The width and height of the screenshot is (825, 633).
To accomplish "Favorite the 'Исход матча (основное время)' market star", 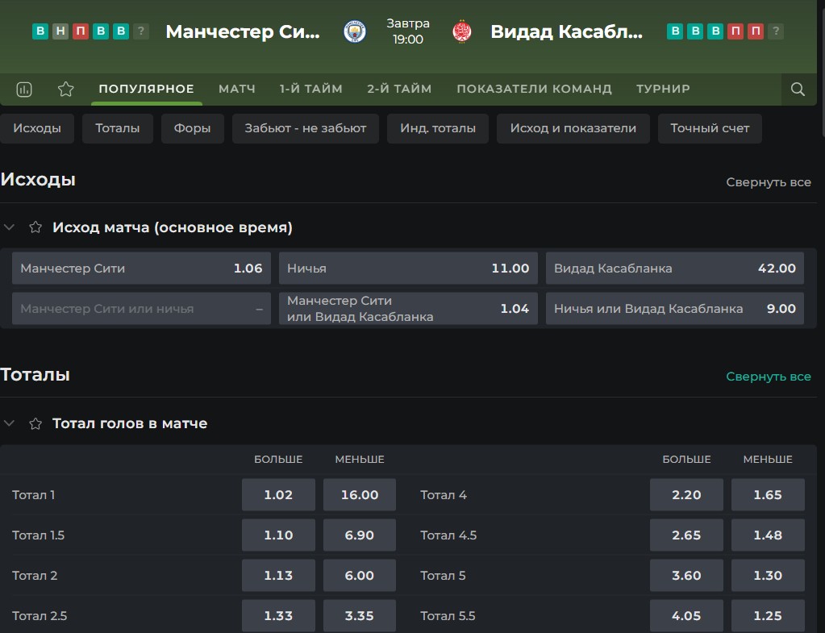I will 35,227.
